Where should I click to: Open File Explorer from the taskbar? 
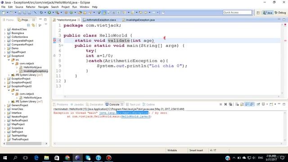coord(46,158)
